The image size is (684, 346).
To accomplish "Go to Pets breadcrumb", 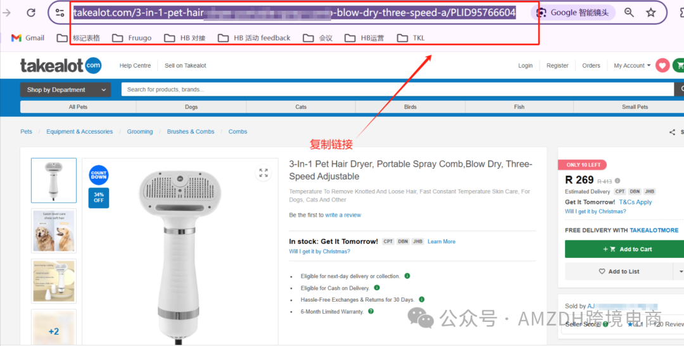I will pyautogui.click(x=26, y=131).
